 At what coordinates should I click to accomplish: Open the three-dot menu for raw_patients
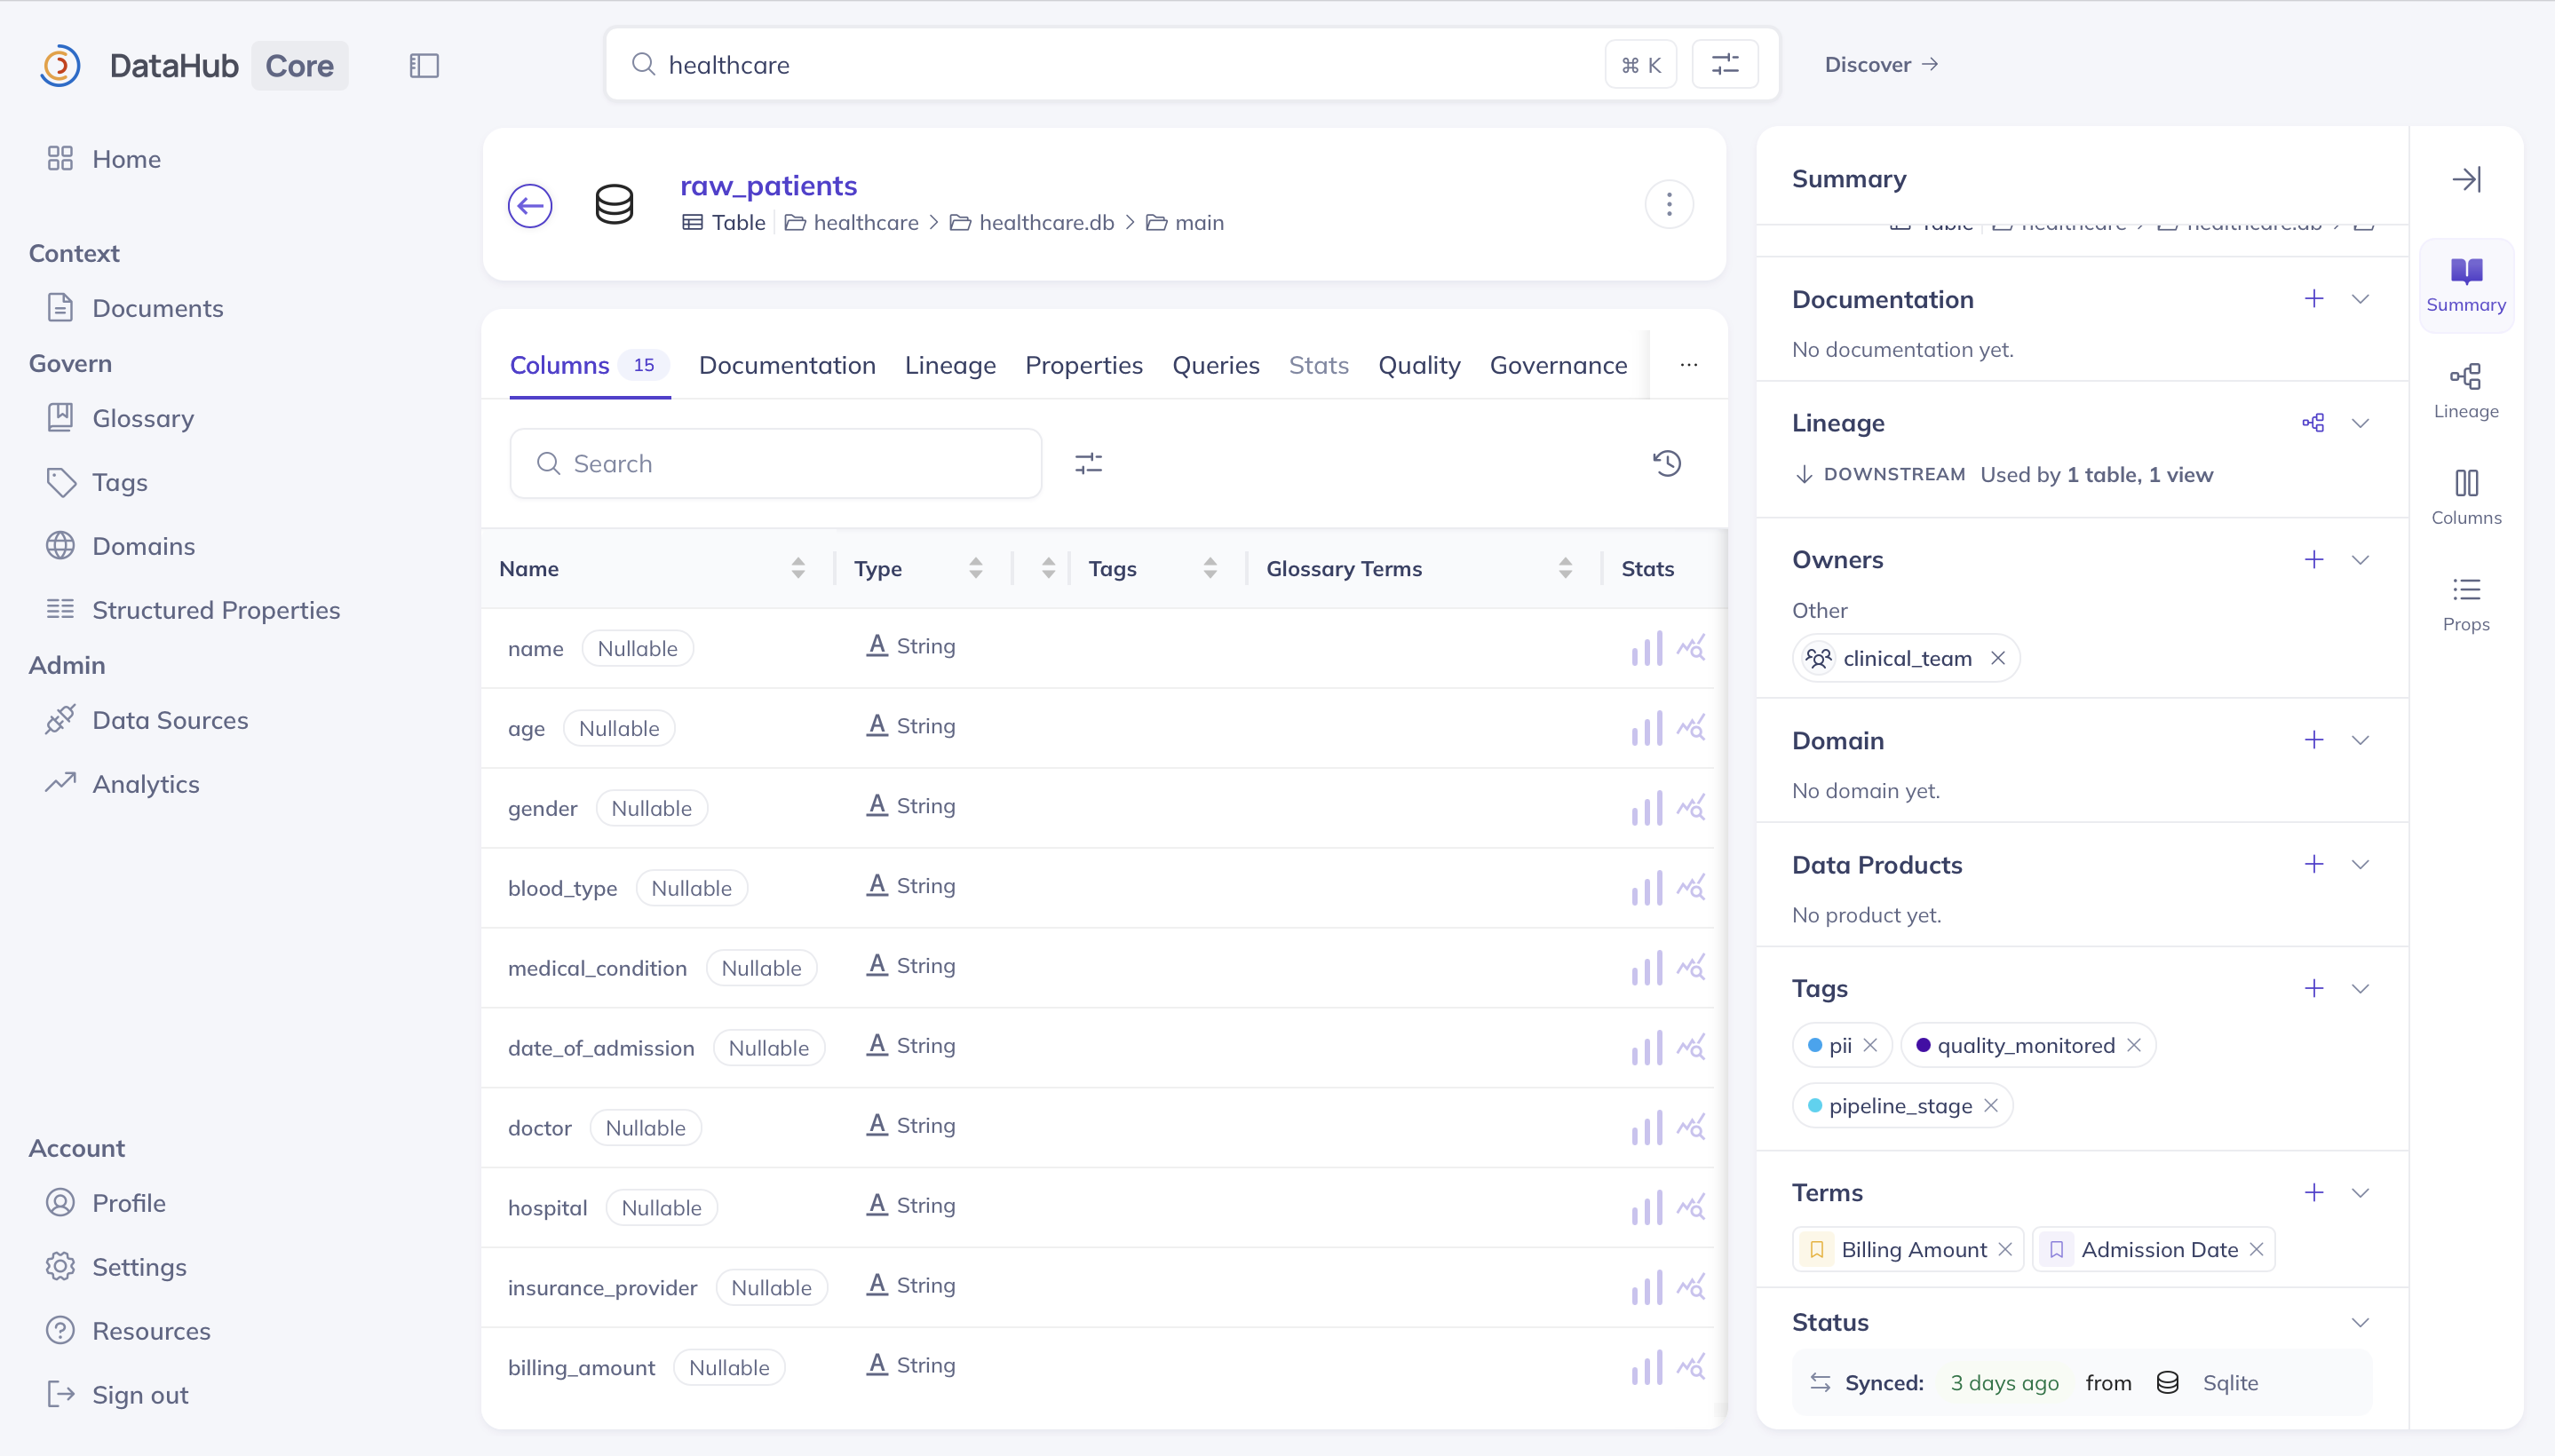(1669, 205)
